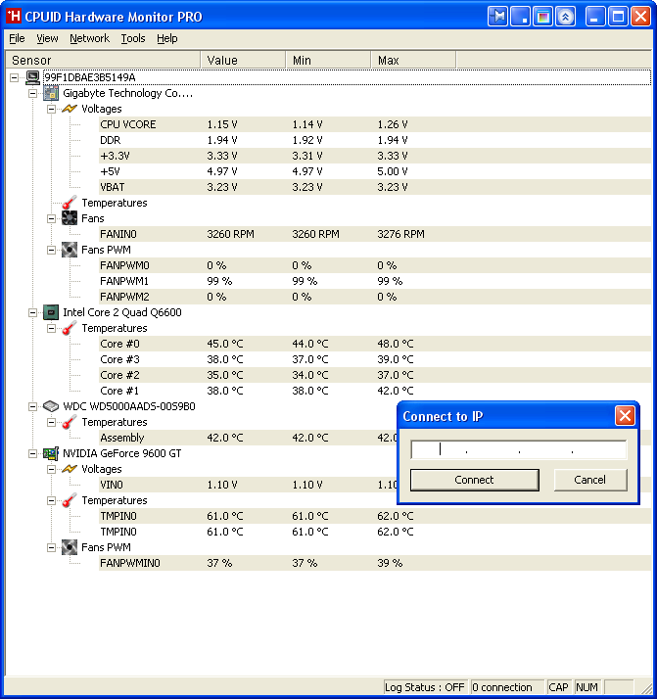Viewport: 657px width, 699px height.
Task: Click the WDC hard drive icon
Action: [51, 406]
